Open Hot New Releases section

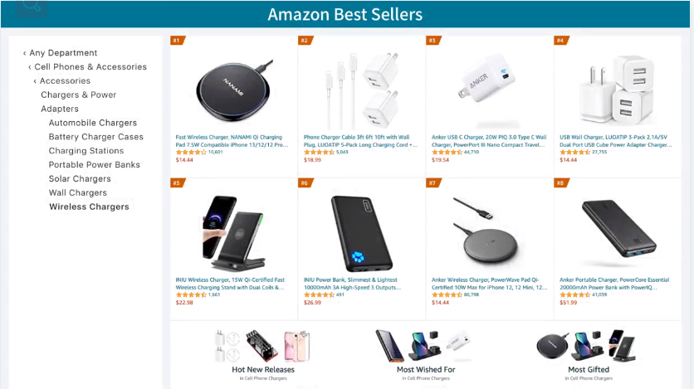263,370
